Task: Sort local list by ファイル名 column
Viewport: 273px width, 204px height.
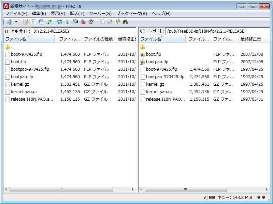Action: pos(29,39)
